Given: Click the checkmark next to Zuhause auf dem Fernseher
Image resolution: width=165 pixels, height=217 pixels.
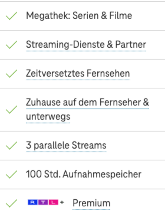Looking at the screenshot, I should click(x=11, y=109).
